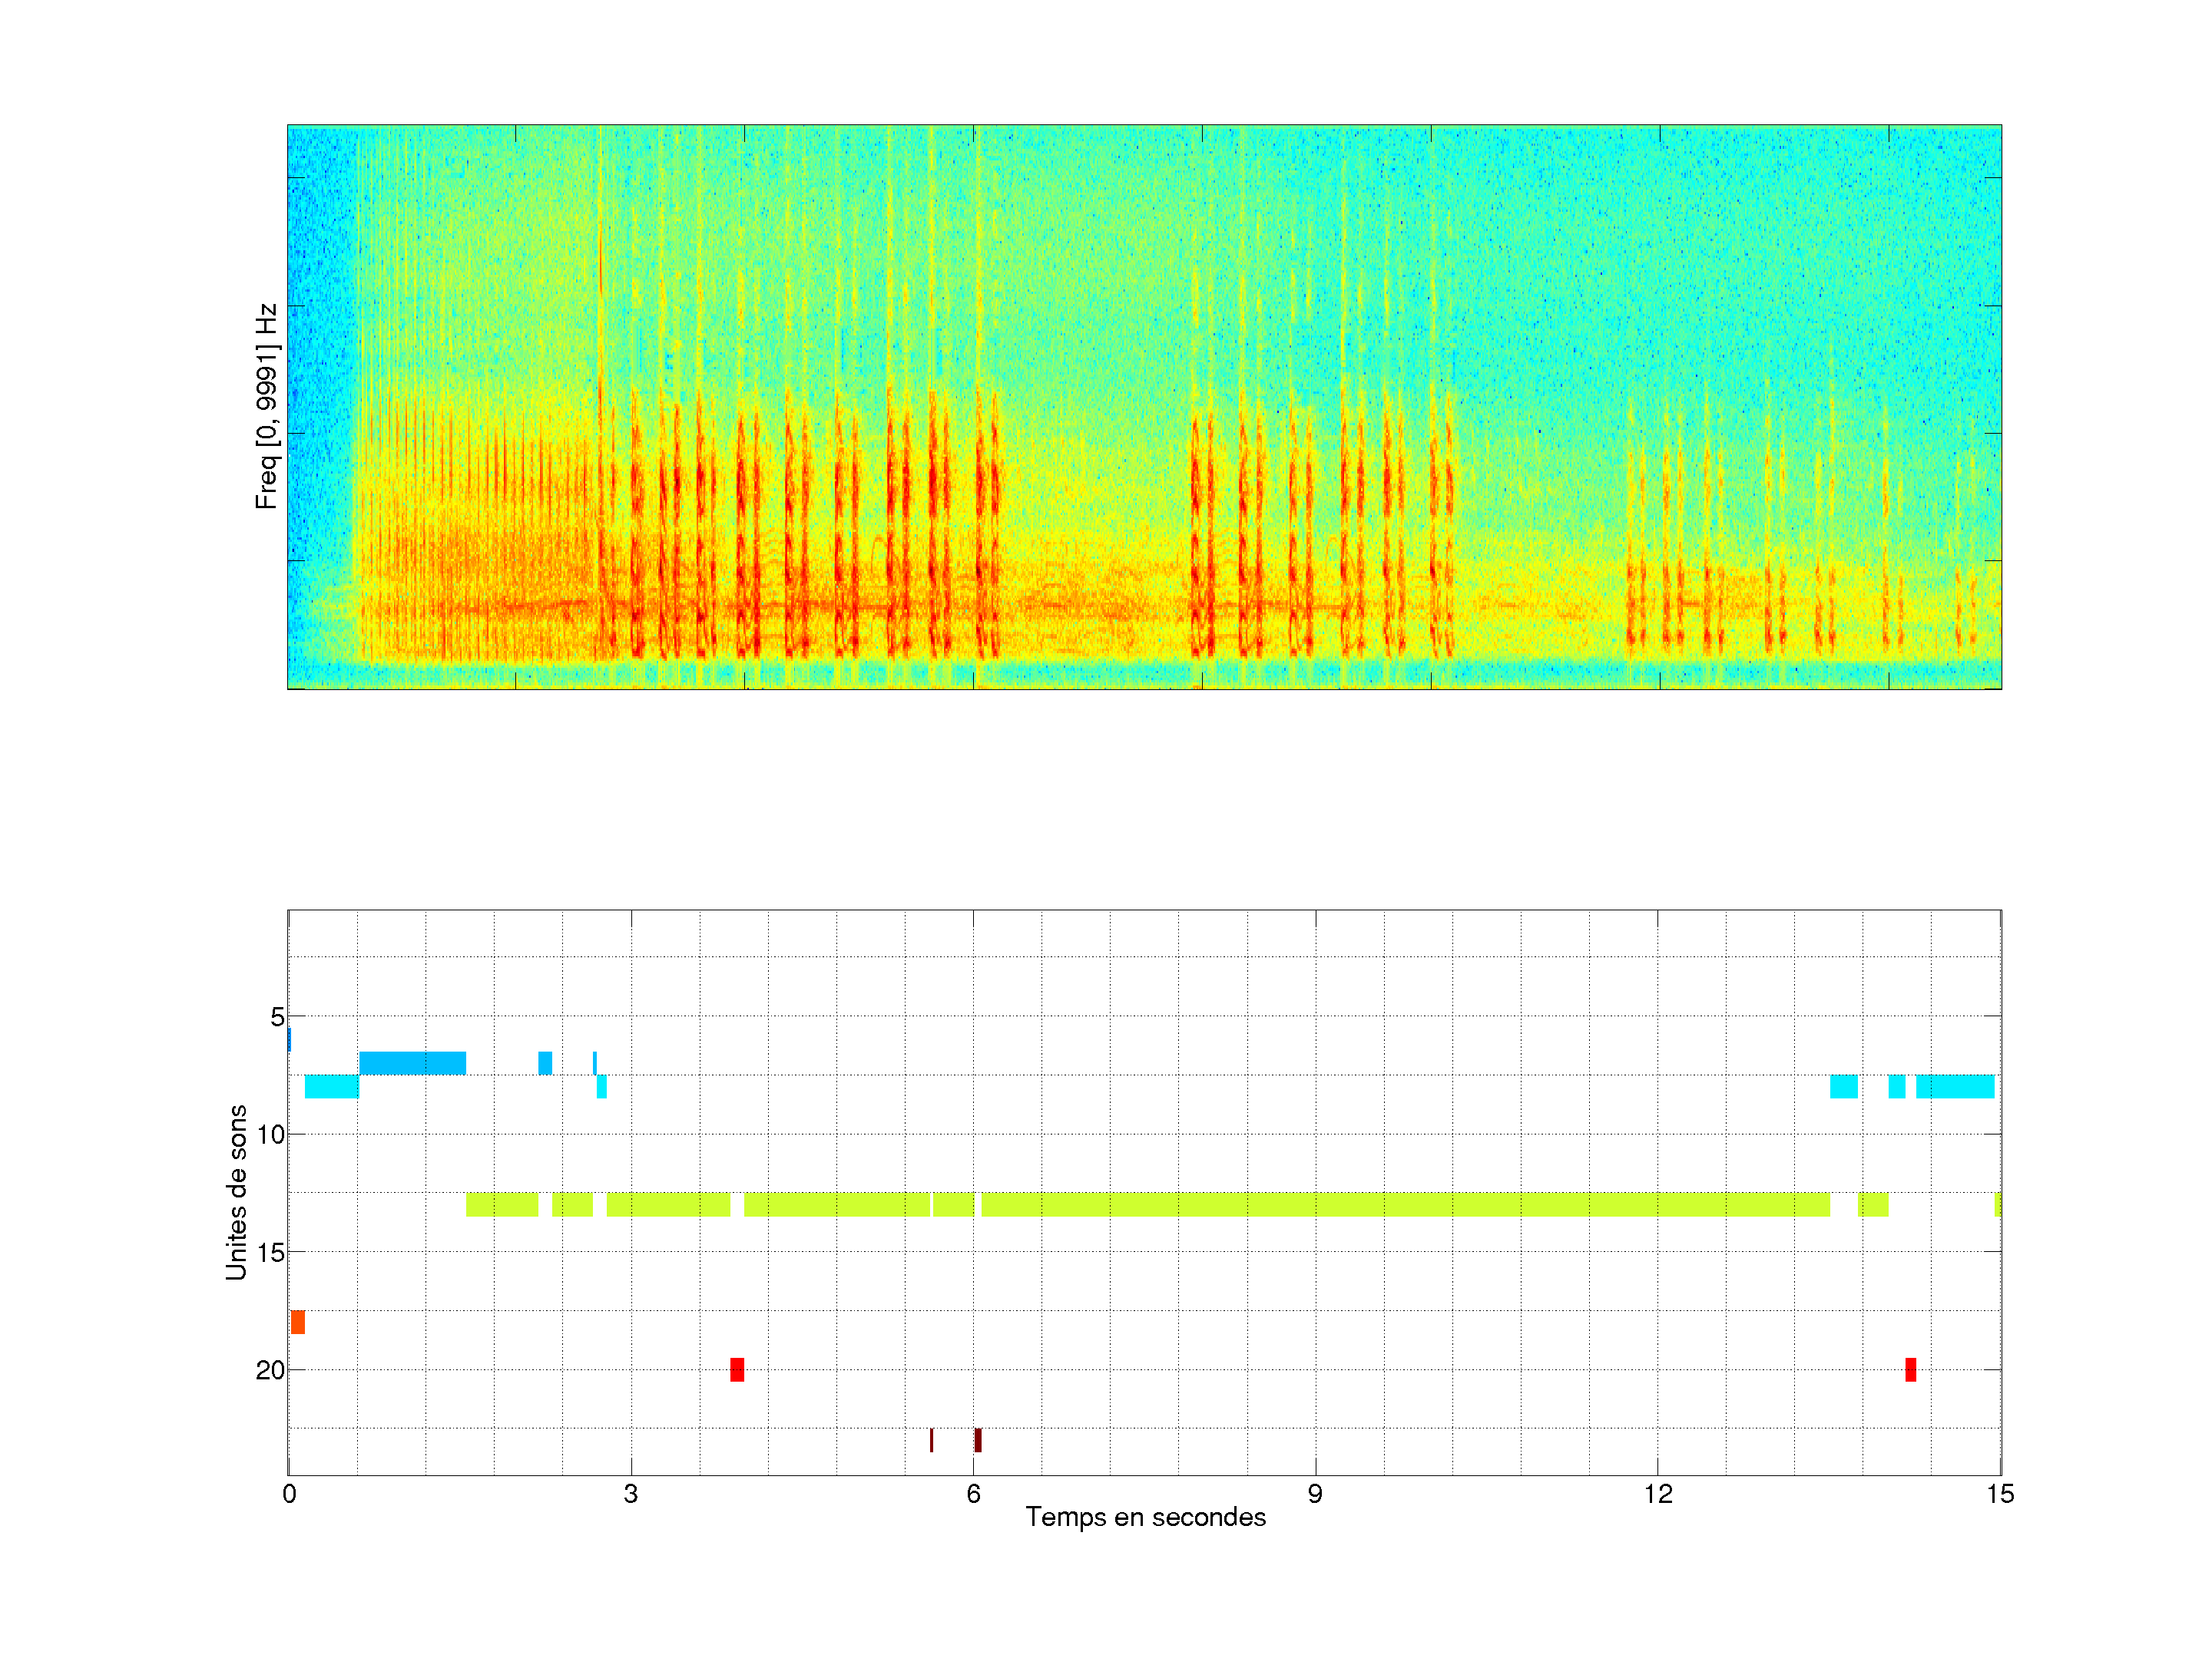Click the y-axis tick label '5'
Viewport: 2212px width, 1658px height.
277,1016
